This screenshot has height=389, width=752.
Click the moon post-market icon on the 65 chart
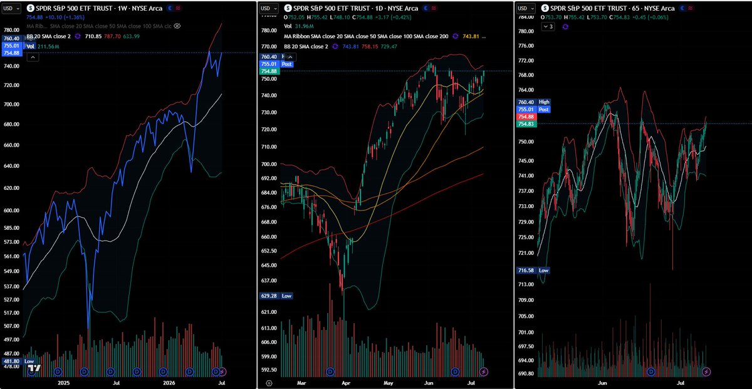click(682, 8)
